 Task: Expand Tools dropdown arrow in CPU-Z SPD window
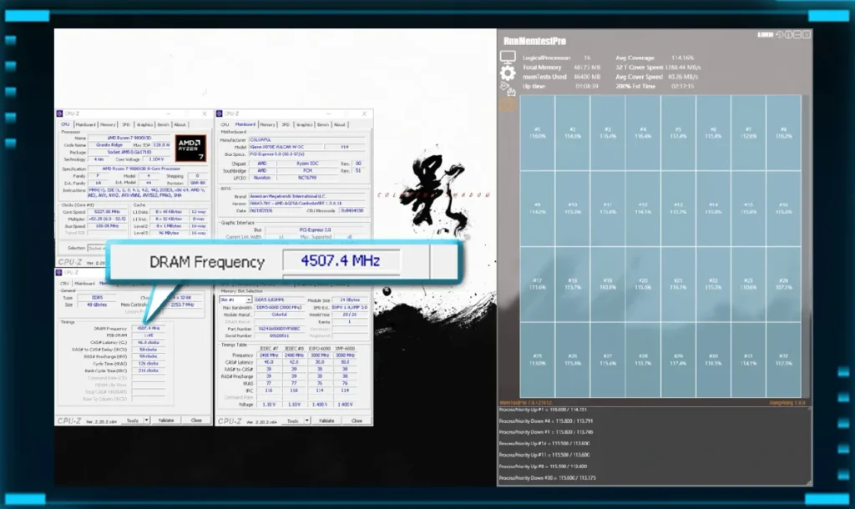point(307,421)
